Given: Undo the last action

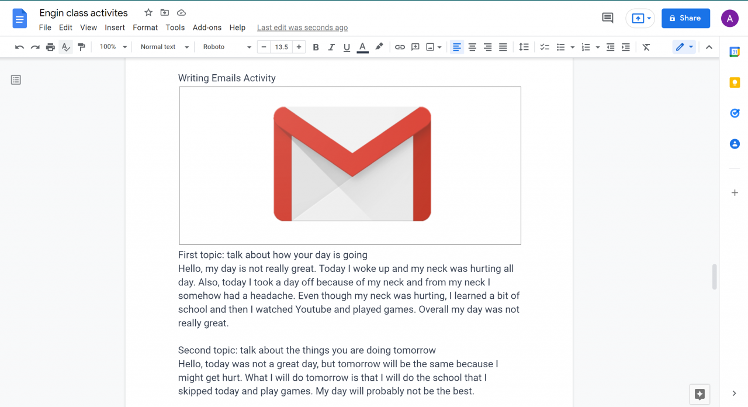Looking at the screenshot, I should [19, 47].
